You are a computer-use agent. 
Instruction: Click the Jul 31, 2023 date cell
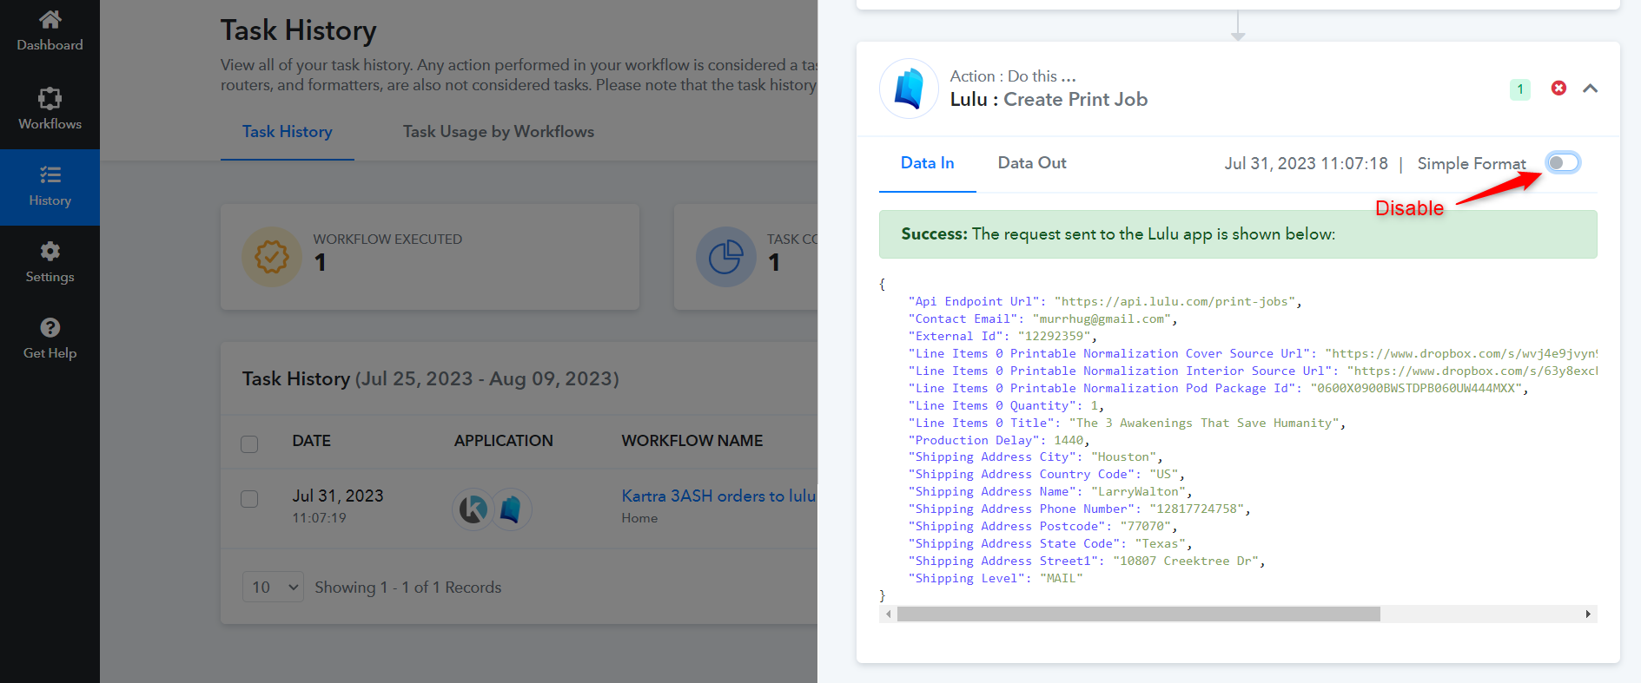[x=337, y=496]
